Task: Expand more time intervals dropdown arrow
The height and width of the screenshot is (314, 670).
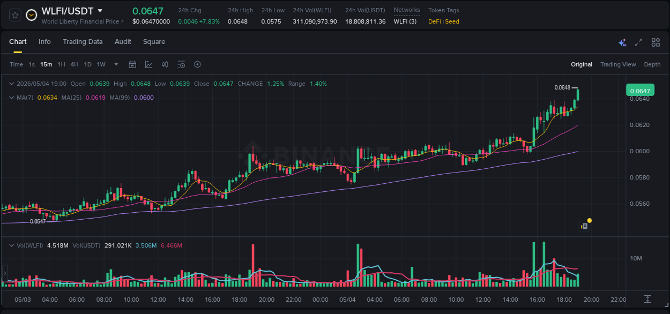Action: click(x=116, y=64)
